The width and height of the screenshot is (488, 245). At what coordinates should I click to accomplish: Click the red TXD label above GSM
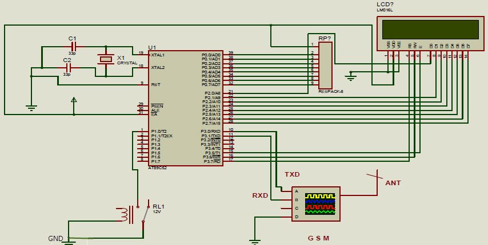[292, 174]
